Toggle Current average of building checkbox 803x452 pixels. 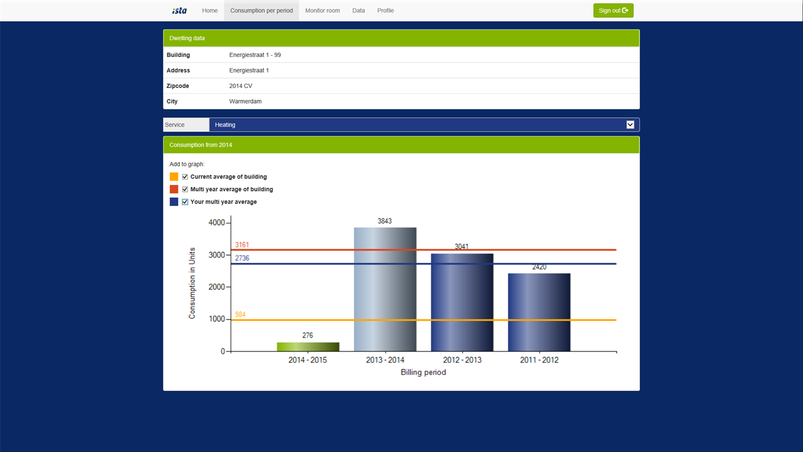tap(185, 177)
